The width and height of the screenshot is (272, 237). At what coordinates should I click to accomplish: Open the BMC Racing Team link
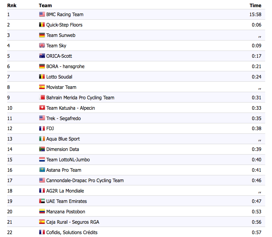click(x=65, y=15)
